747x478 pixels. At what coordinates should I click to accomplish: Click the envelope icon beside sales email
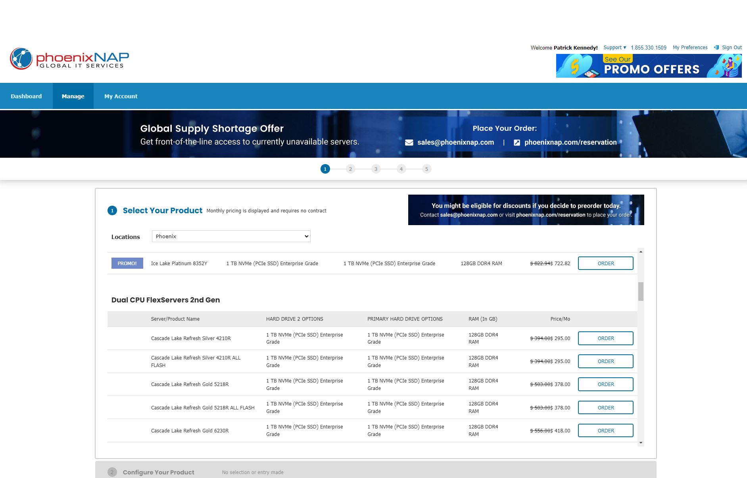click(x=409, y=143)
